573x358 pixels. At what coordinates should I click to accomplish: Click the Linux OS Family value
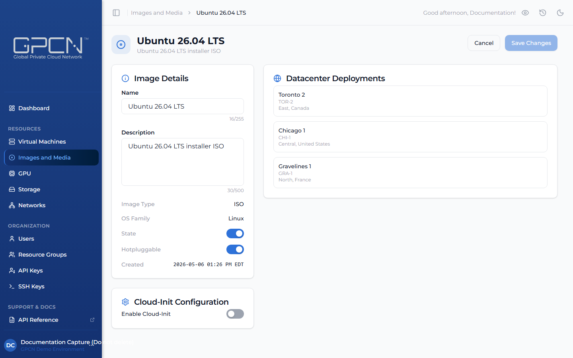(x=236, y=218)
